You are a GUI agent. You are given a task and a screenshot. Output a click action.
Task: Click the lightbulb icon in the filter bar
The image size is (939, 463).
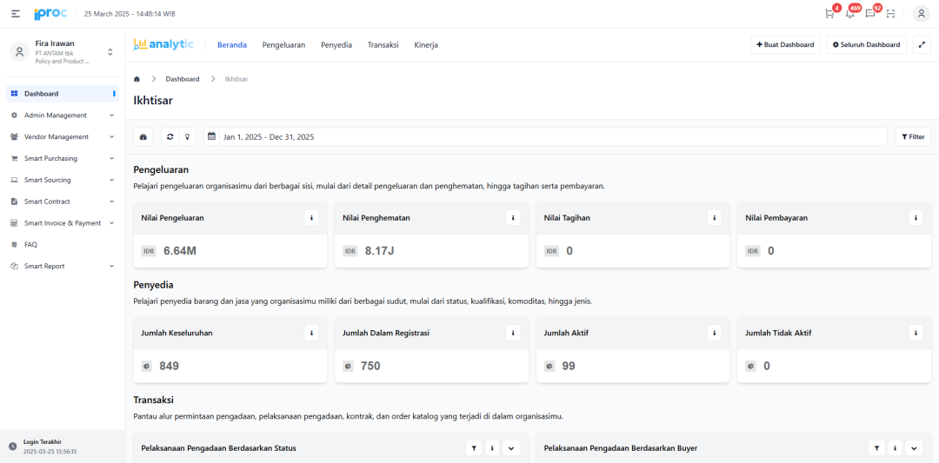(x=186, y=137)
